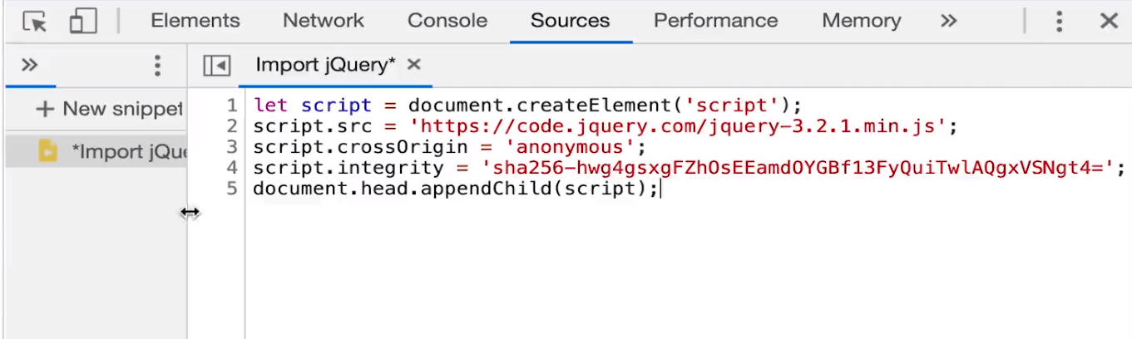Image resolution: width=1132 pixels, height=339 pixels.
Task: Toggle the hide navigator sidebar icon
Action: click(216, 65)
